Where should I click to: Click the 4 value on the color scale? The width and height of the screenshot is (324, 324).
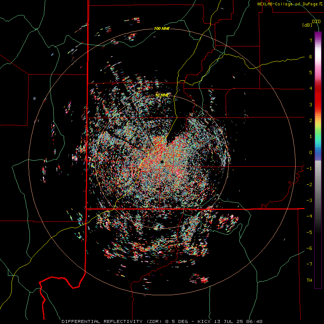[x=311, y=89]
